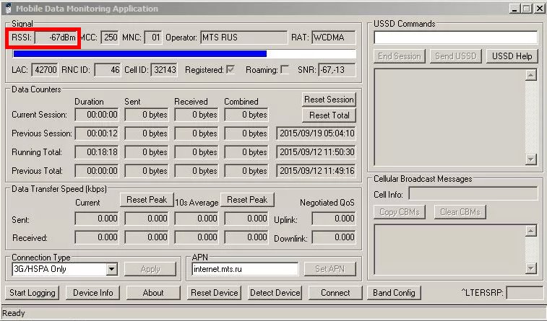Click the Connect button
Screen dimensions: 547x321
click(335, 293)
